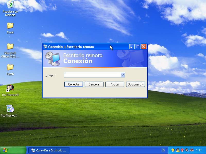Focus the Equipo text field
Viewport: 206px width, 154px height.
point(92,75)
